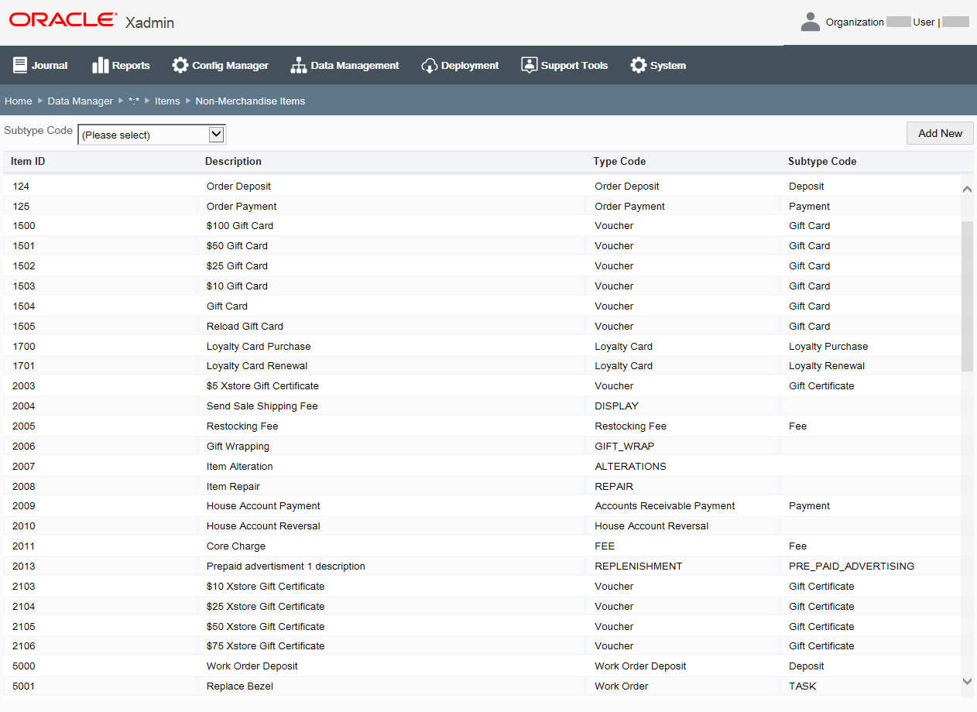Click the *:* breadcrumb link

(x=134, y=101)
